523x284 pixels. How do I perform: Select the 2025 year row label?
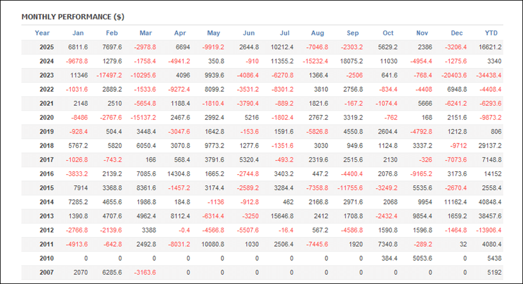(x=47, y=47)
